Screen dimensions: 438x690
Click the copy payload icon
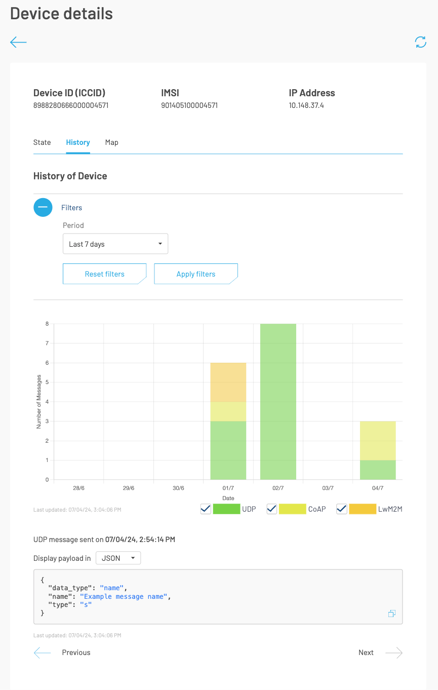click(391, 614)
